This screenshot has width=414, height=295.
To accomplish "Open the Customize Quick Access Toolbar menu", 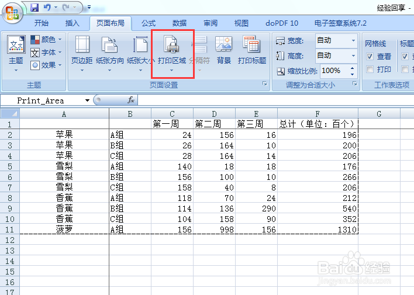I will (89, 8).
